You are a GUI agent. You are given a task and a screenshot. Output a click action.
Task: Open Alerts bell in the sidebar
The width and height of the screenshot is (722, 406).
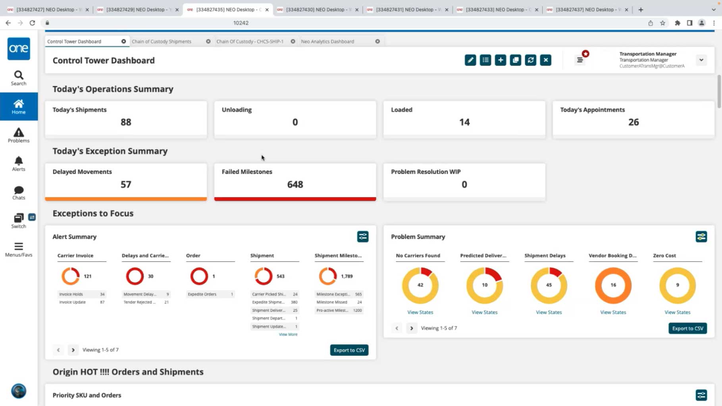[19, 164]
